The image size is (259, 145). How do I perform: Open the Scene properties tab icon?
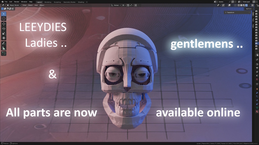(x=257, y=76)
